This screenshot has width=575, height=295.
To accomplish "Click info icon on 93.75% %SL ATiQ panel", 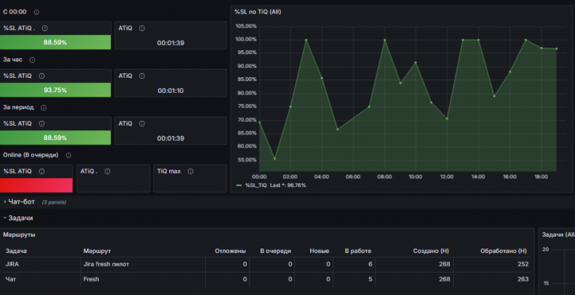I will (x=42, y=76).
